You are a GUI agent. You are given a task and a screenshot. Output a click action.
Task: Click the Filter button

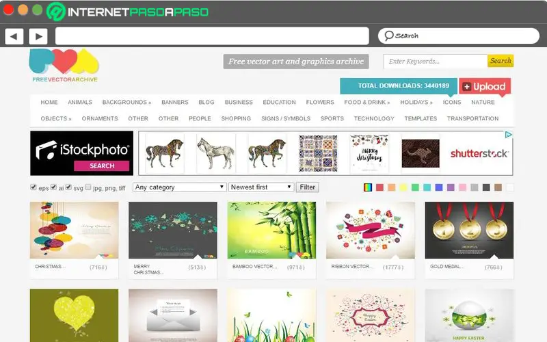coord(307,187)
